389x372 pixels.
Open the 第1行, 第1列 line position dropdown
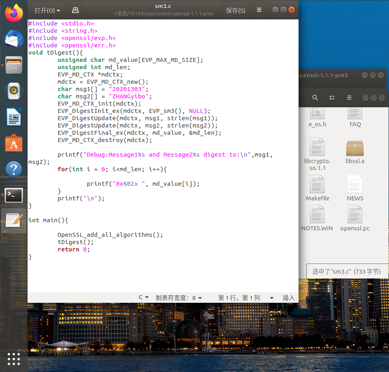tap(245, 298)
